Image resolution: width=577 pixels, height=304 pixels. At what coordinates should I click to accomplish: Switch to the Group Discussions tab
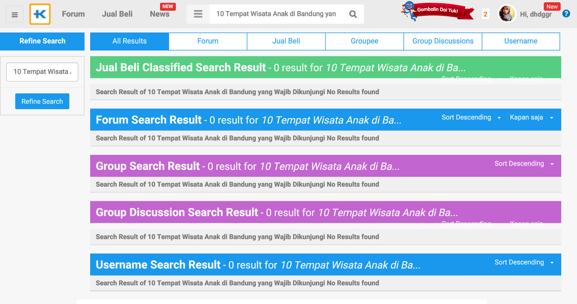click(443, 41)
